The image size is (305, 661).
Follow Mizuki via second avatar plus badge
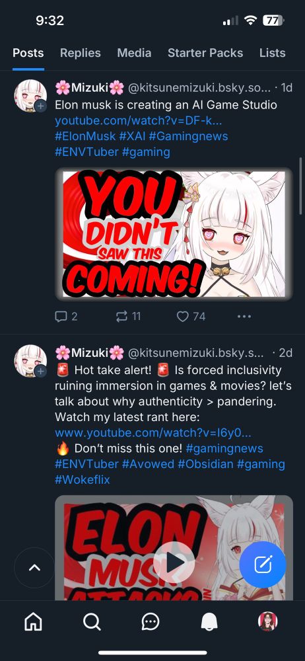pyautogui.click(x=40, y=371)
